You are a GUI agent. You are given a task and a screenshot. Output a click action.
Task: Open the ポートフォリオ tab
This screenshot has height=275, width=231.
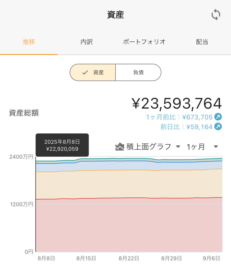coord(144,42)
